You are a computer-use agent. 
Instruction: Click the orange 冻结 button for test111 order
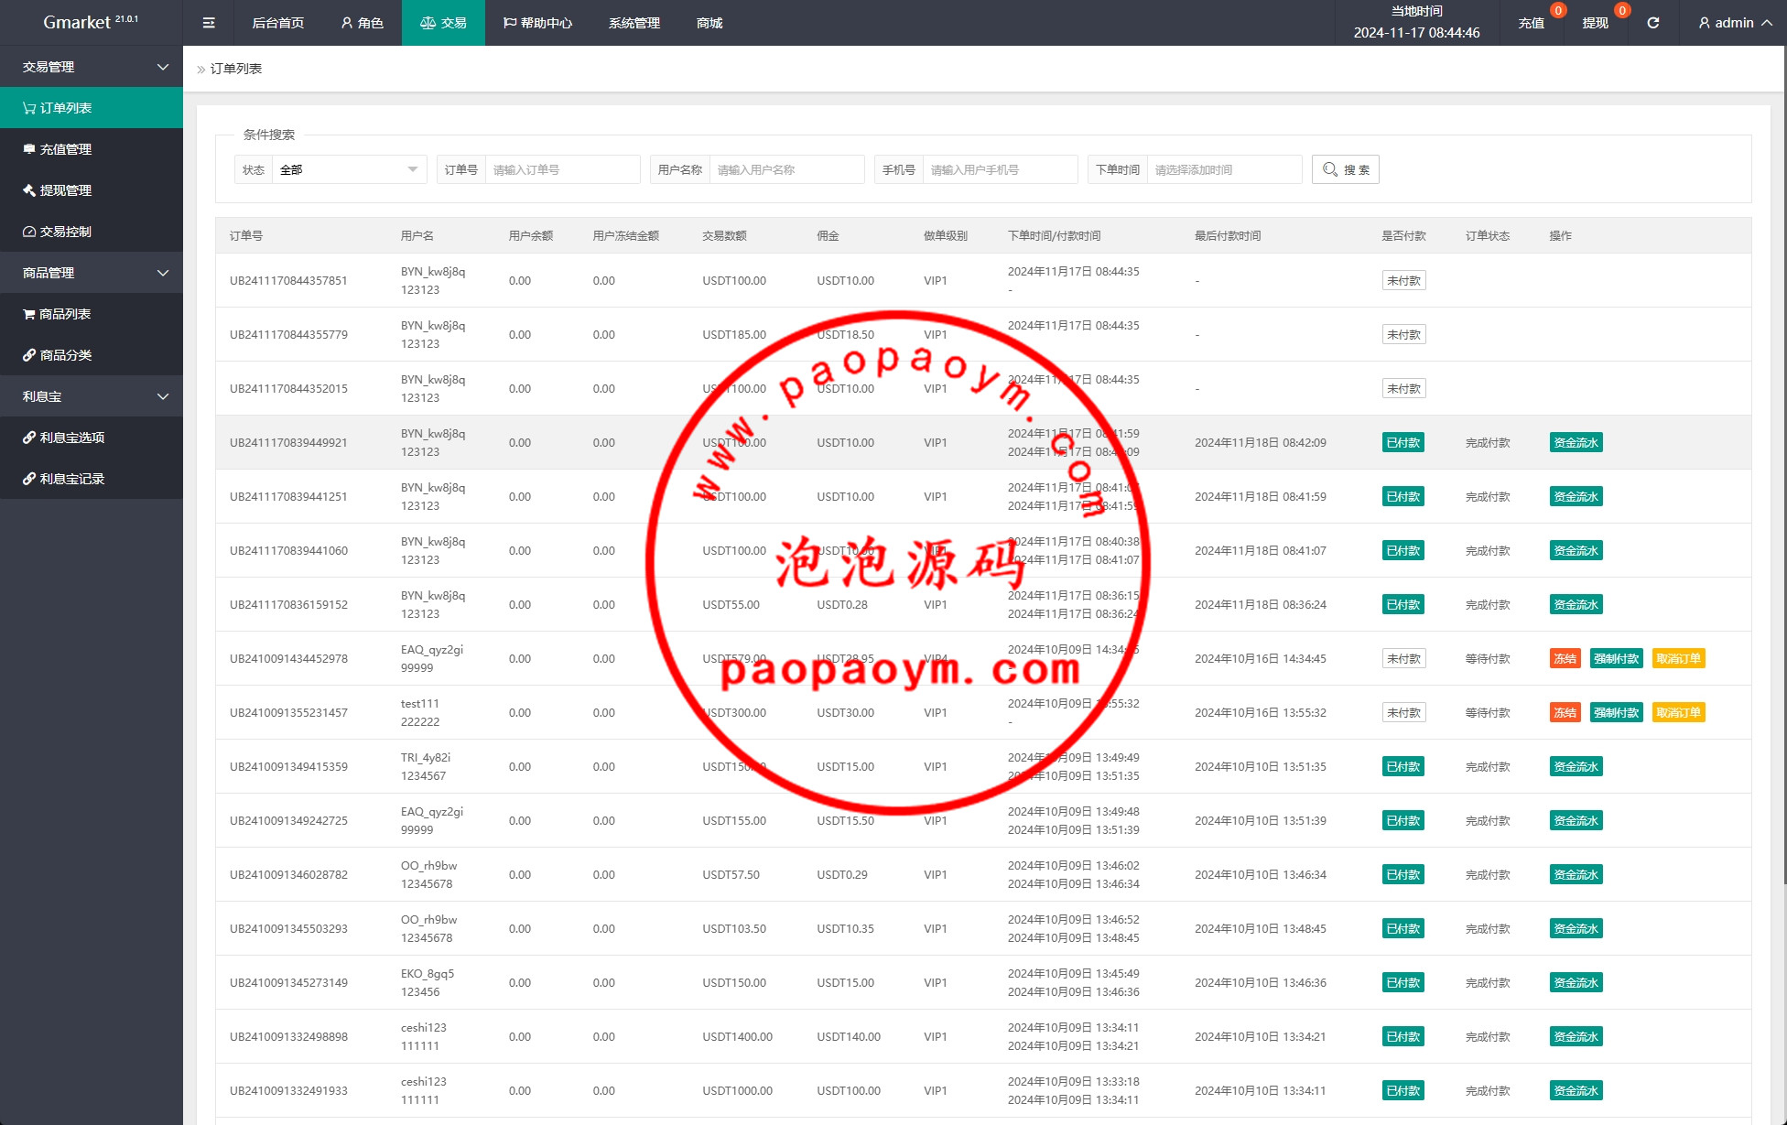point(1565,712)
